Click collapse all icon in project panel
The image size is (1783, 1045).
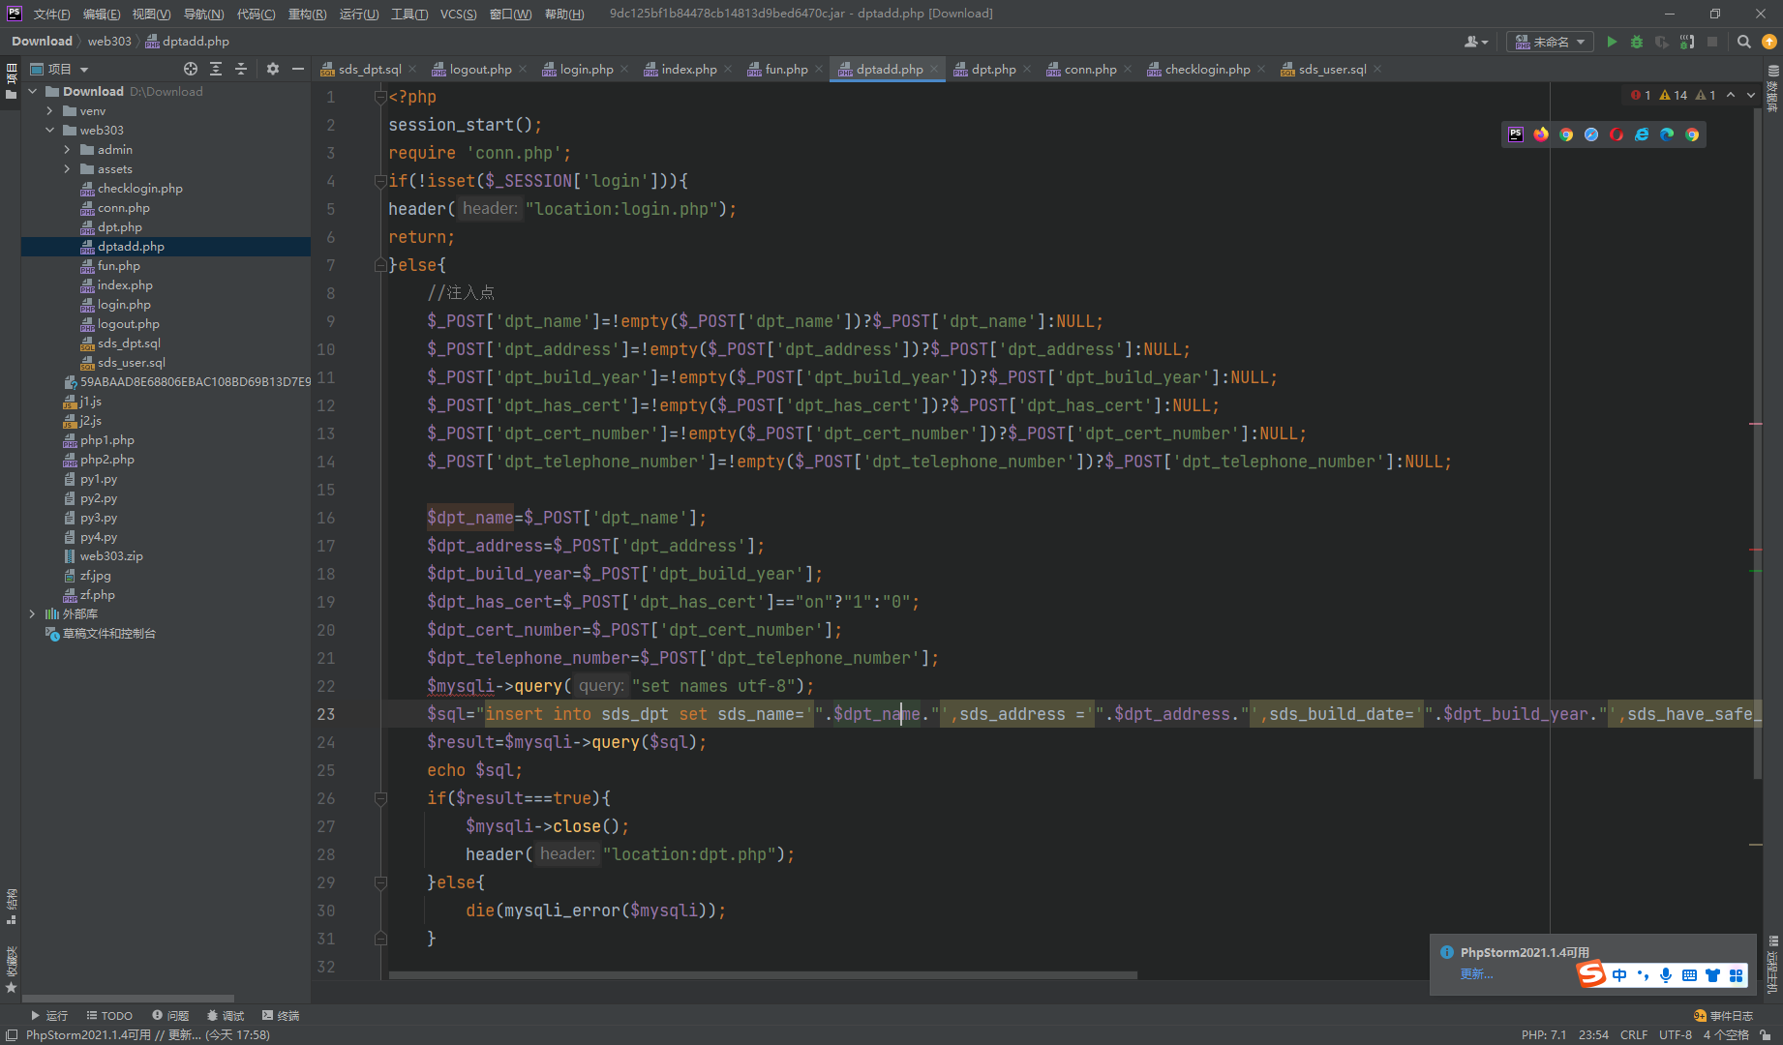point(241,69)
